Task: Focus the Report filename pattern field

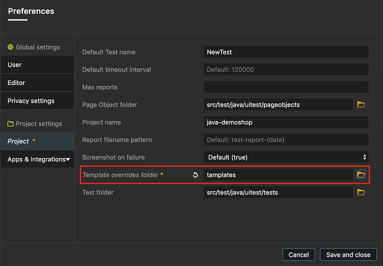Action: [286, 140]
